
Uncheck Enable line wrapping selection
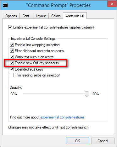12,45
